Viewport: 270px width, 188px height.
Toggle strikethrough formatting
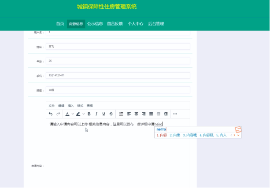click(111, 114)
